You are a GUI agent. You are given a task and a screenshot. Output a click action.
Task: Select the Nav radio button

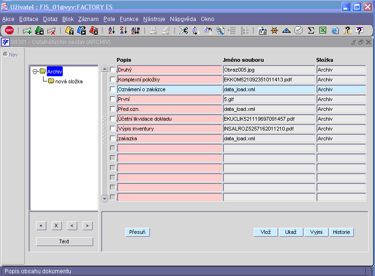[6, 55]
